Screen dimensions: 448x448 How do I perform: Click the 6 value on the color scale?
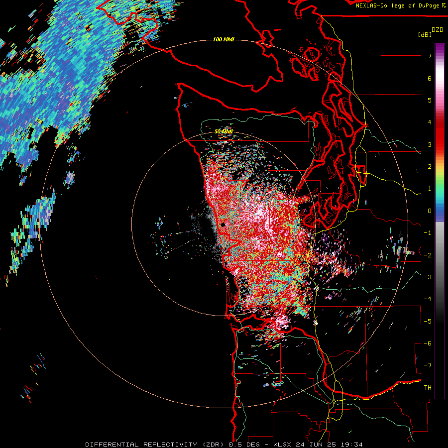point(430,78)
